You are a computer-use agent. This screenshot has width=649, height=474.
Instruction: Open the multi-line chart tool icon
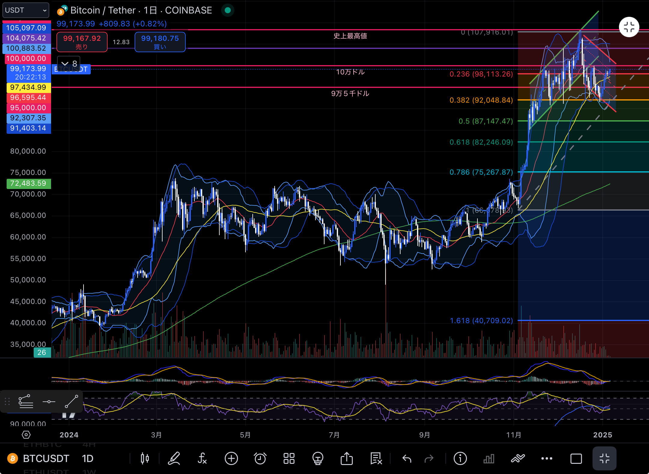518,458
